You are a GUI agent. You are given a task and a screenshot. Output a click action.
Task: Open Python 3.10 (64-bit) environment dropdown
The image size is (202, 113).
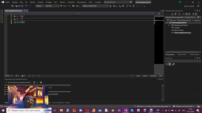(95, 6)
